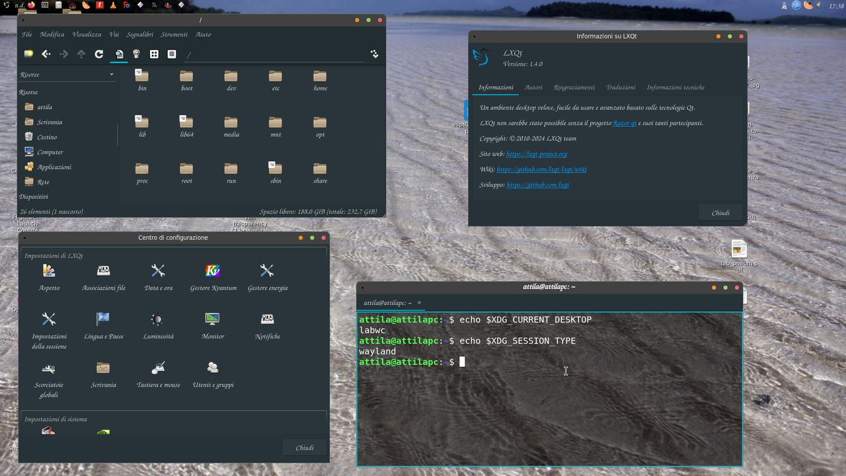Screen dimensions: 846x476
Task: Open Utenti e gruppi settings
Action: click(213, 374)
